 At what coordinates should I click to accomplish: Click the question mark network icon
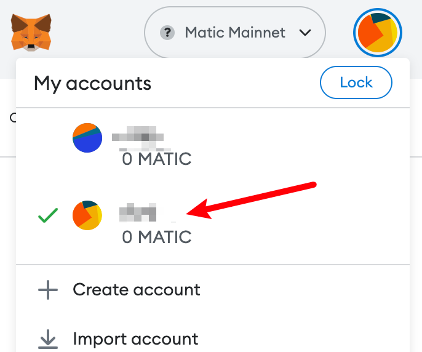pos(167,33)
